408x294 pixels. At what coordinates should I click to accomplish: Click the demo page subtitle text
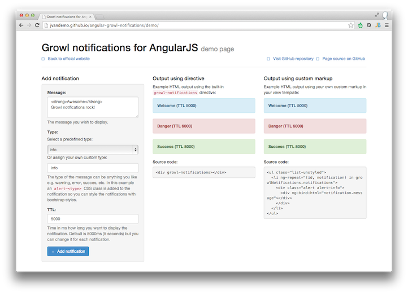pyautogui.click(x=217, y=49)
